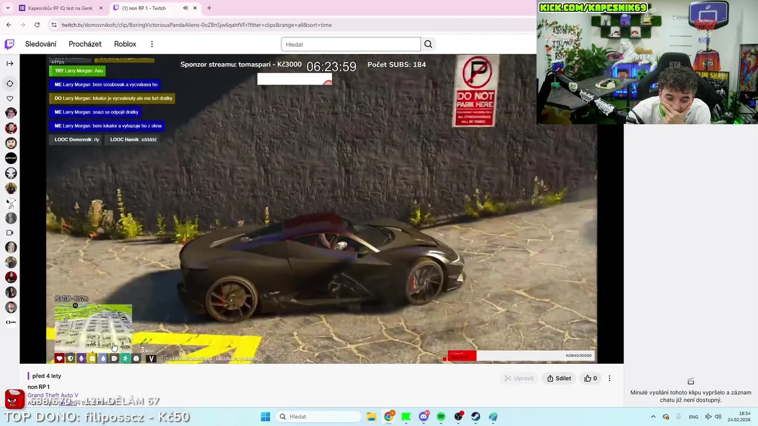The image size is (758, 426).
Task: Open Discord from the taskbar
Action: [423, 417]
